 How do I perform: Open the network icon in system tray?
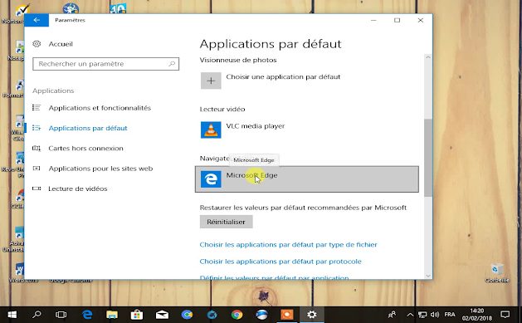click(422, 315)
